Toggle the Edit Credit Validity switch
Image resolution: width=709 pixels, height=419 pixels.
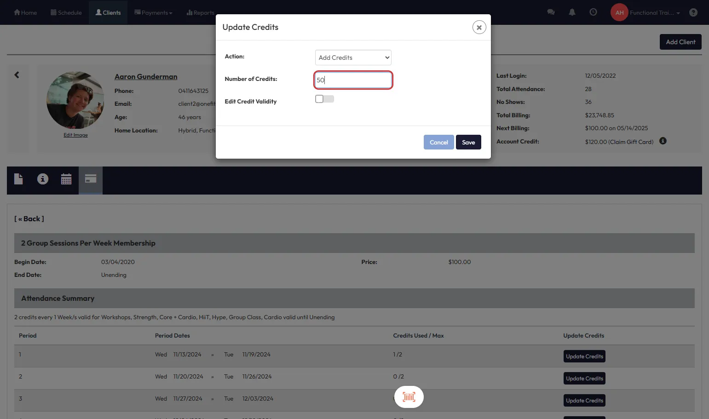324,99
